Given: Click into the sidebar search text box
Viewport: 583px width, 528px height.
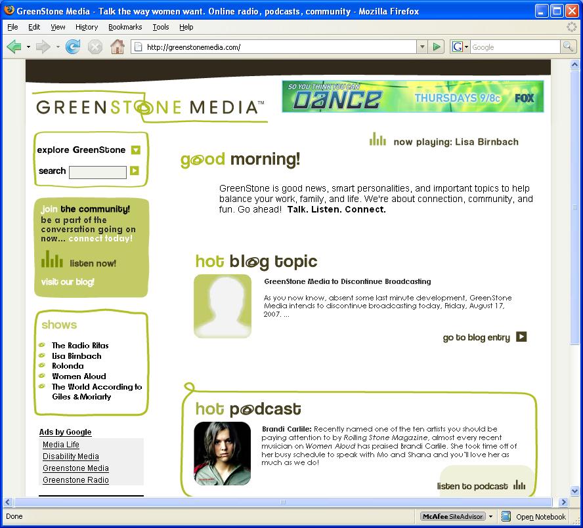Looking at the screenshot, I should point(97,173).
